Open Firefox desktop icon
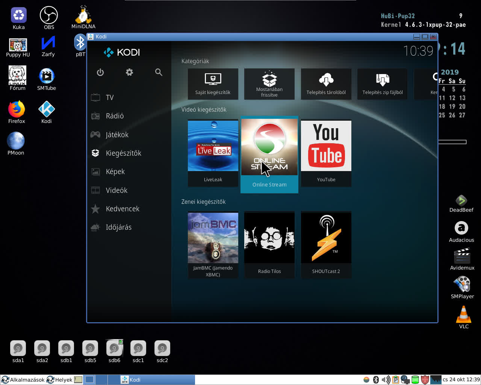This screenshot has width=481, height=385. click(x=17, y=112)
